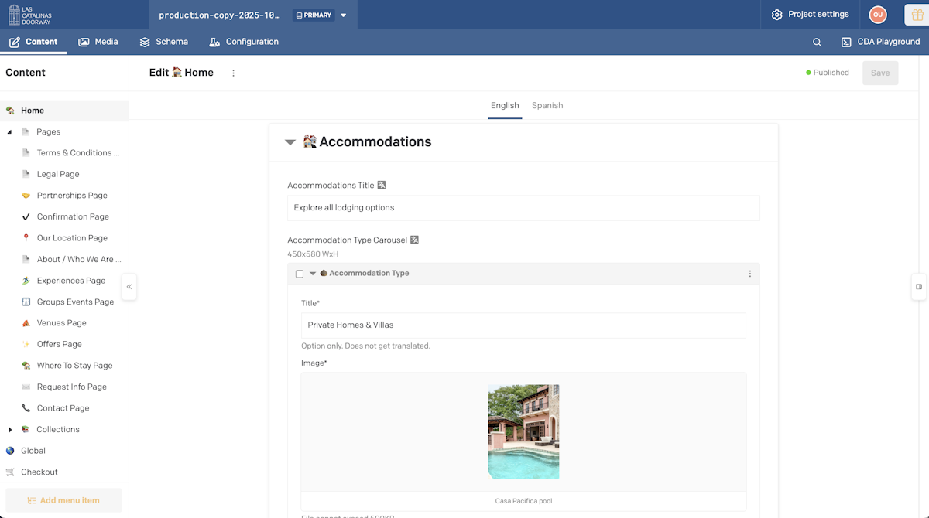Open Accommodation Type block options menu
The width and height of the screenshot is (929, 518).
click(x=749, y=274)
